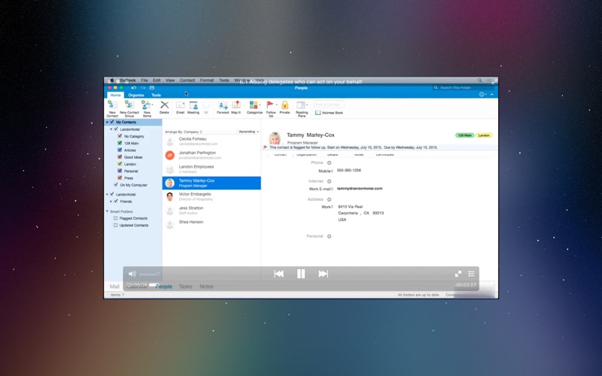Screen dimensions: 602x376
Task: Open the Mobile phone label dropdown
Action: coord(326,171)
